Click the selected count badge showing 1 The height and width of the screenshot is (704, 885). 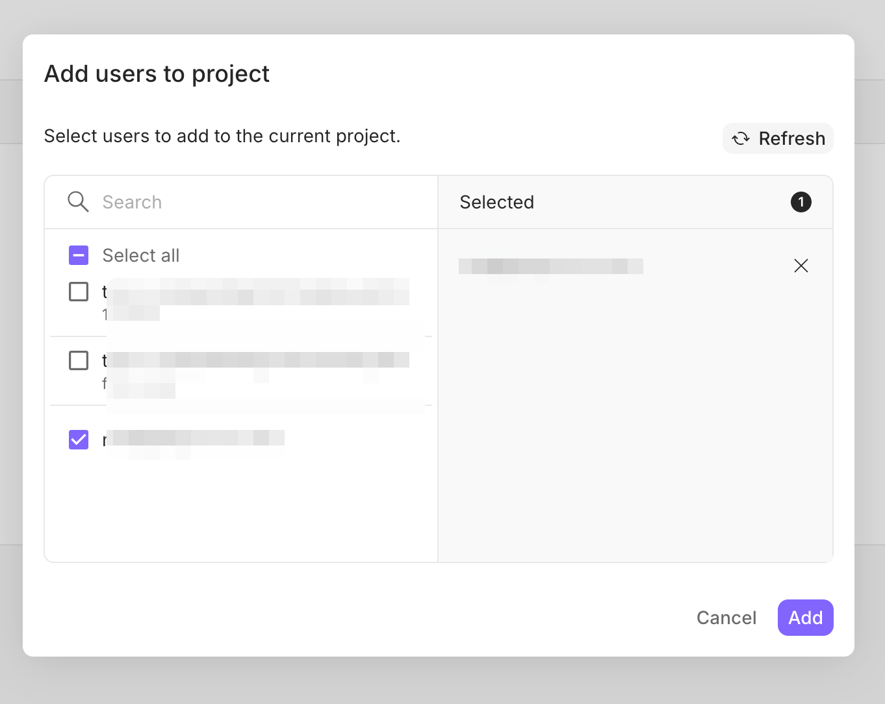pyautogui.click(x=801, y=202)
